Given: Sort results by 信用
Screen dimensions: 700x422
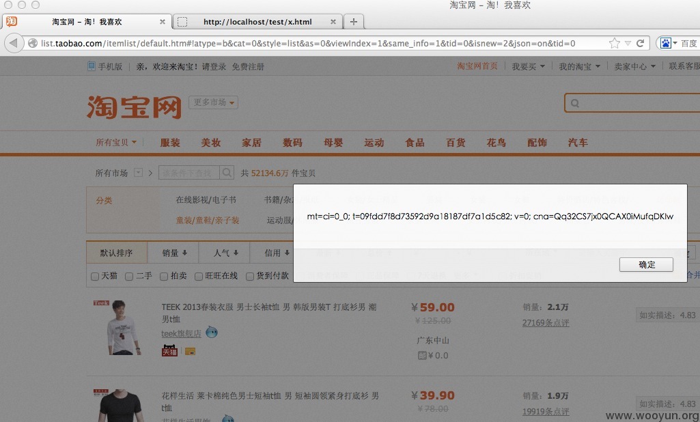Looking at the screenshot, I should pos(277,253).
